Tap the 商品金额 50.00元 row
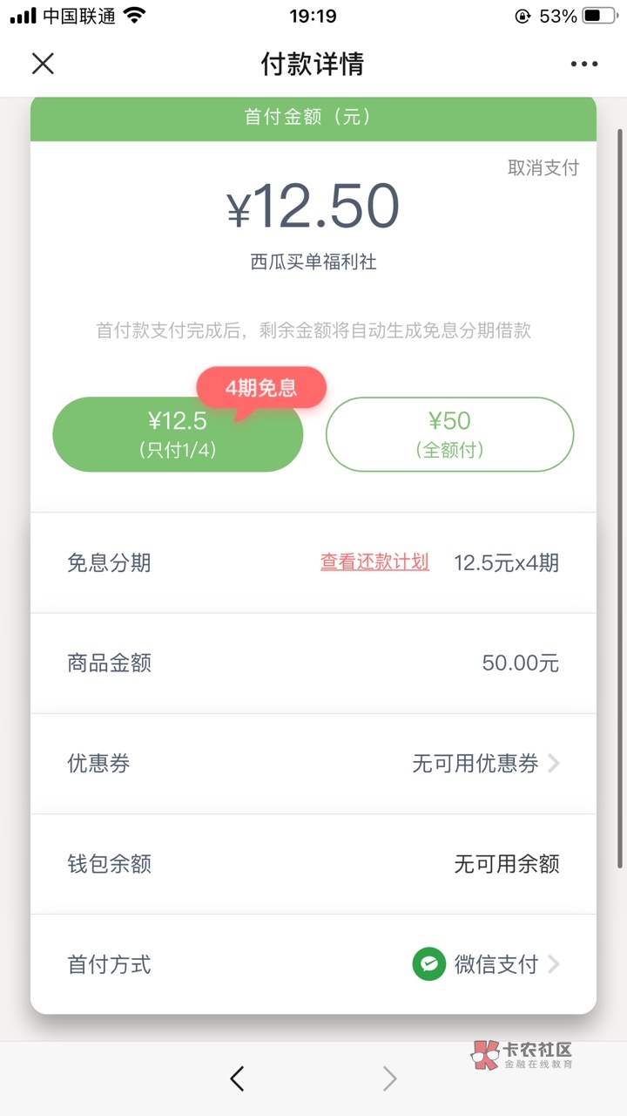Viewport: 627px width, 1116px height. [313, 663]
